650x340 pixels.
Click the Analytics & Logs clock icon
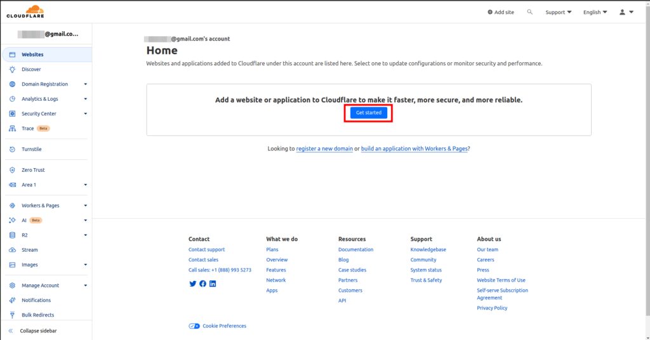click(13, 99)
